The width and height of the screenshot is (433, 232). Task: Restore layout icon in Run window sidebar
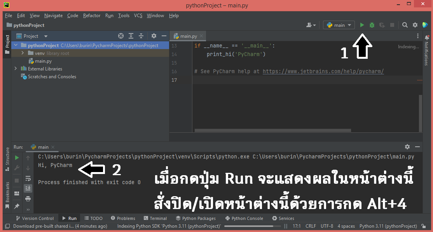coord(17,193)
